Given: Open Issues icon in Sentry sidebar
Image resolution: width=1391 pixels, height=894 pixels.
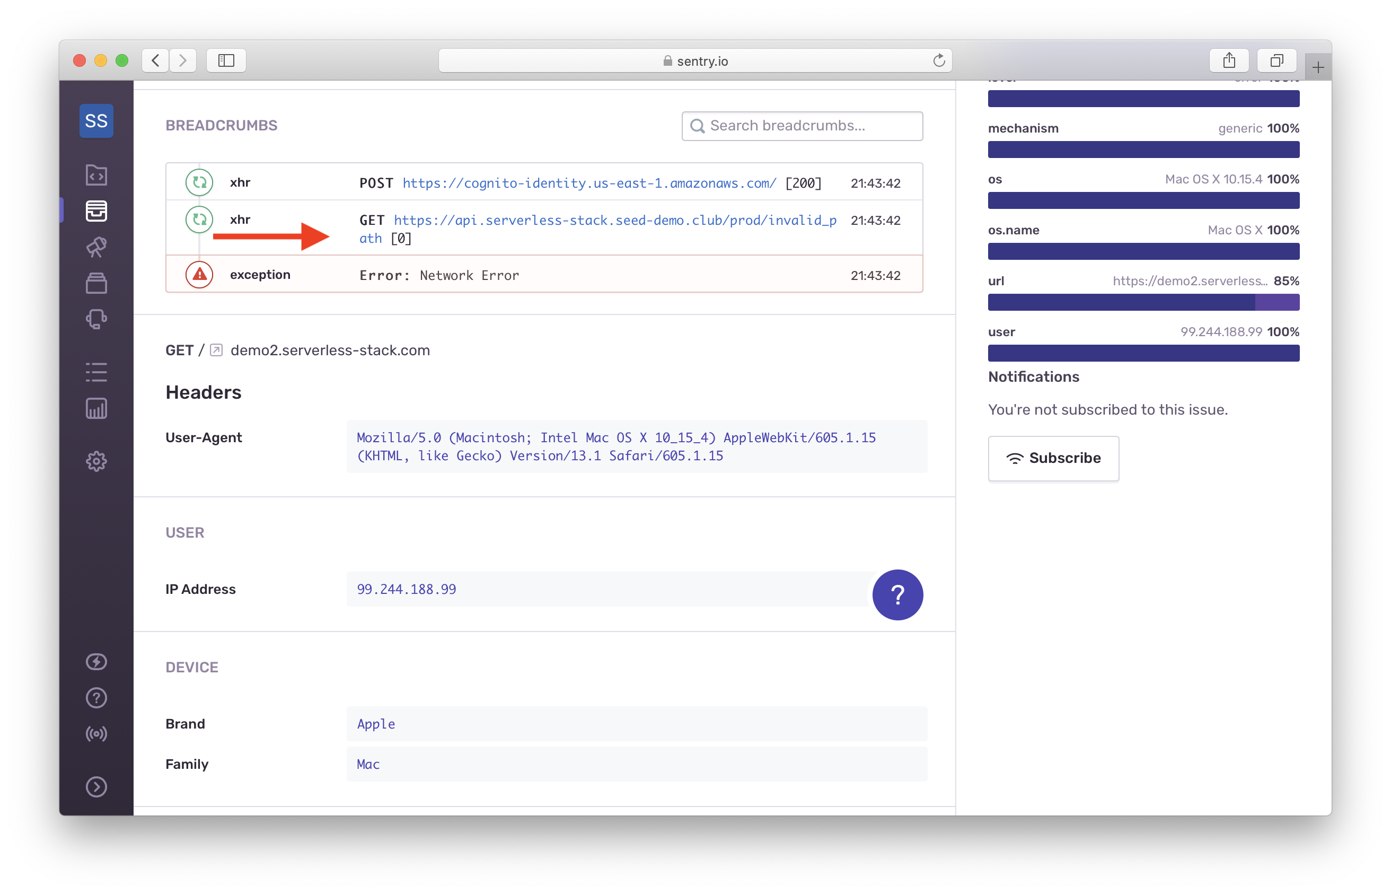Looking at the screenshot, I should click(96, 211).
